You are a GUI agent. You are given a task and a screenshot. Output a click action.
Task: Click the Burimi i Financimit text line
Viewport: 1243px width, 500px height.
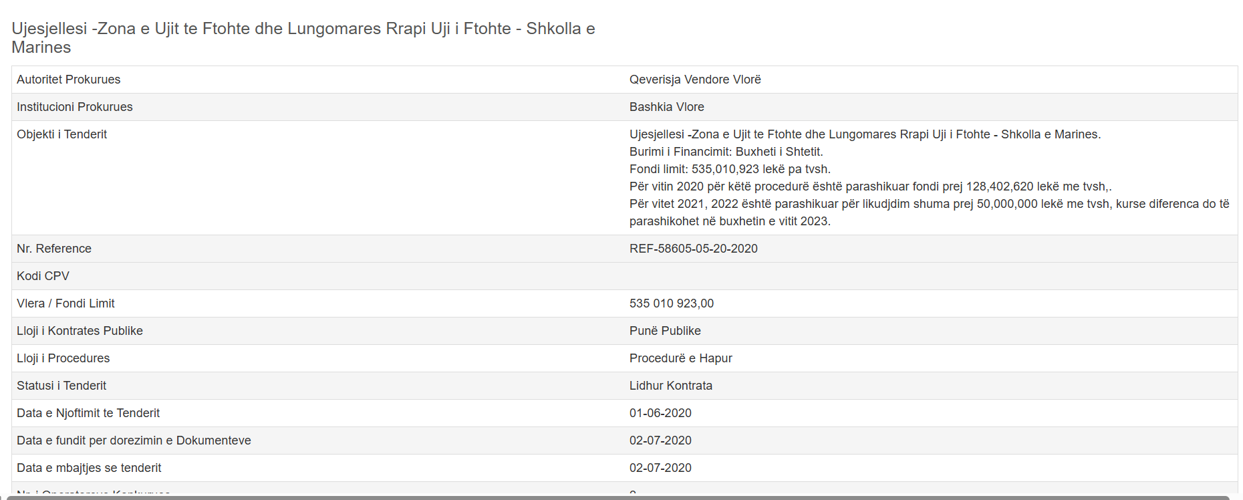(726, 152)
